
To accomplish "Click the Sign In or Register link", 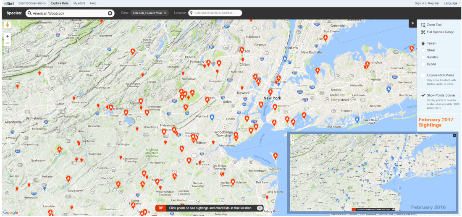I will tap(427, 3).
